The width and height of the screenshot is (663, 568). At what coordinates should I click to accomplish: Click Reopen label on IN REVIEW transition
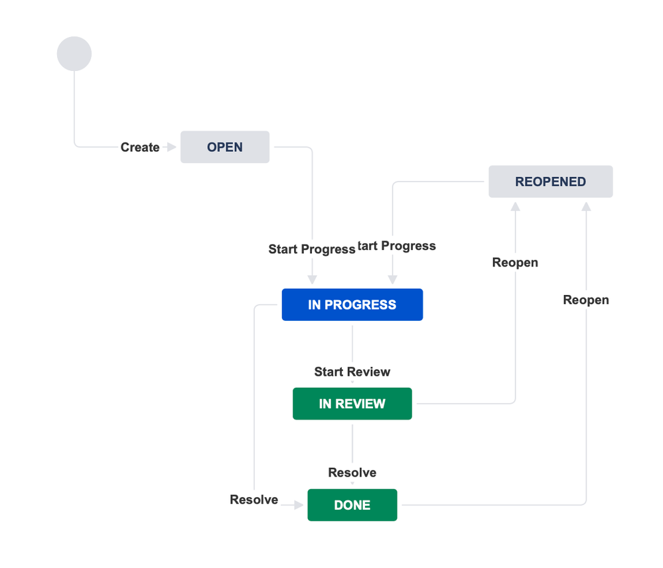[515, 262]
